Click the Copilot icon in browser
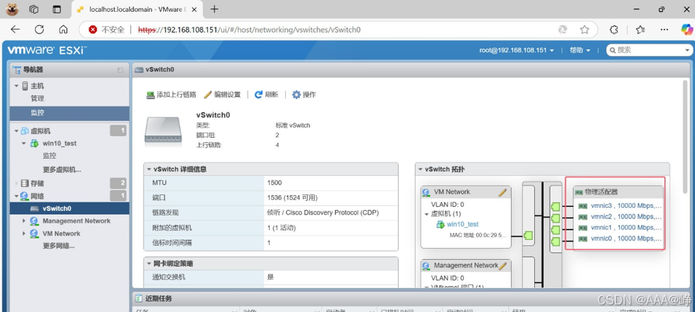The image size is (695, 312). (x=687, y=30)
